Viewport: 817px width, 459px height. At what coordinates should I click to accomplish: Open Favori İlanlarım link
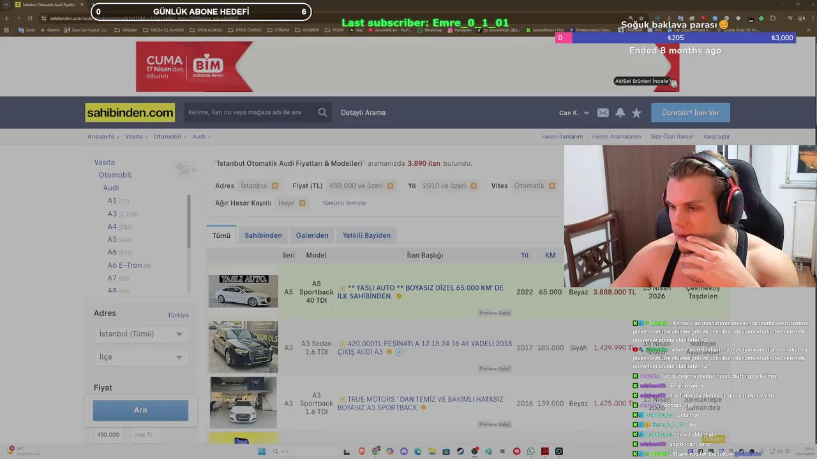coord(562,136)
